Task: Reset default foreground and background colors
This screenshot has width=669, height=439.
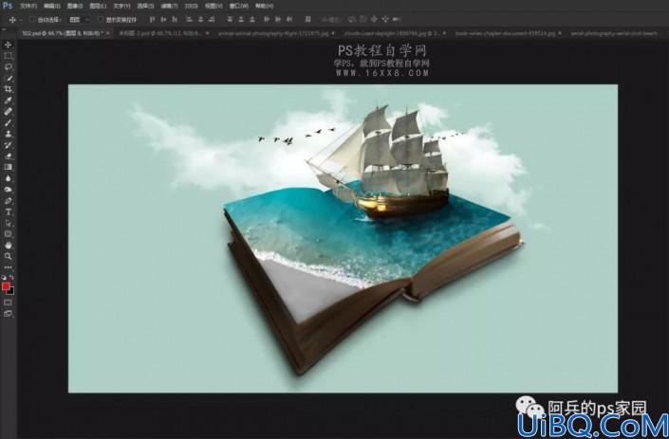Action: coord(4,278)
